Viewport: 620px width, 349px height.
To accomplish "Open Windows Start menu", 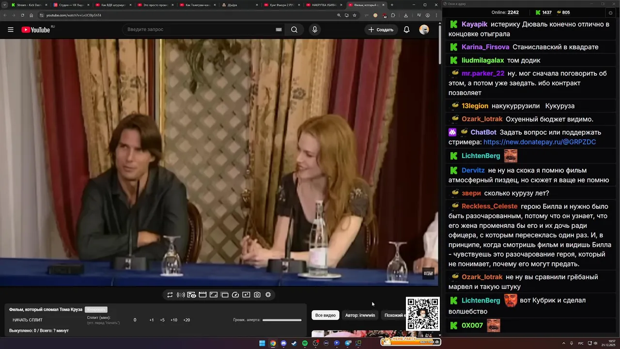I will 262,343.
